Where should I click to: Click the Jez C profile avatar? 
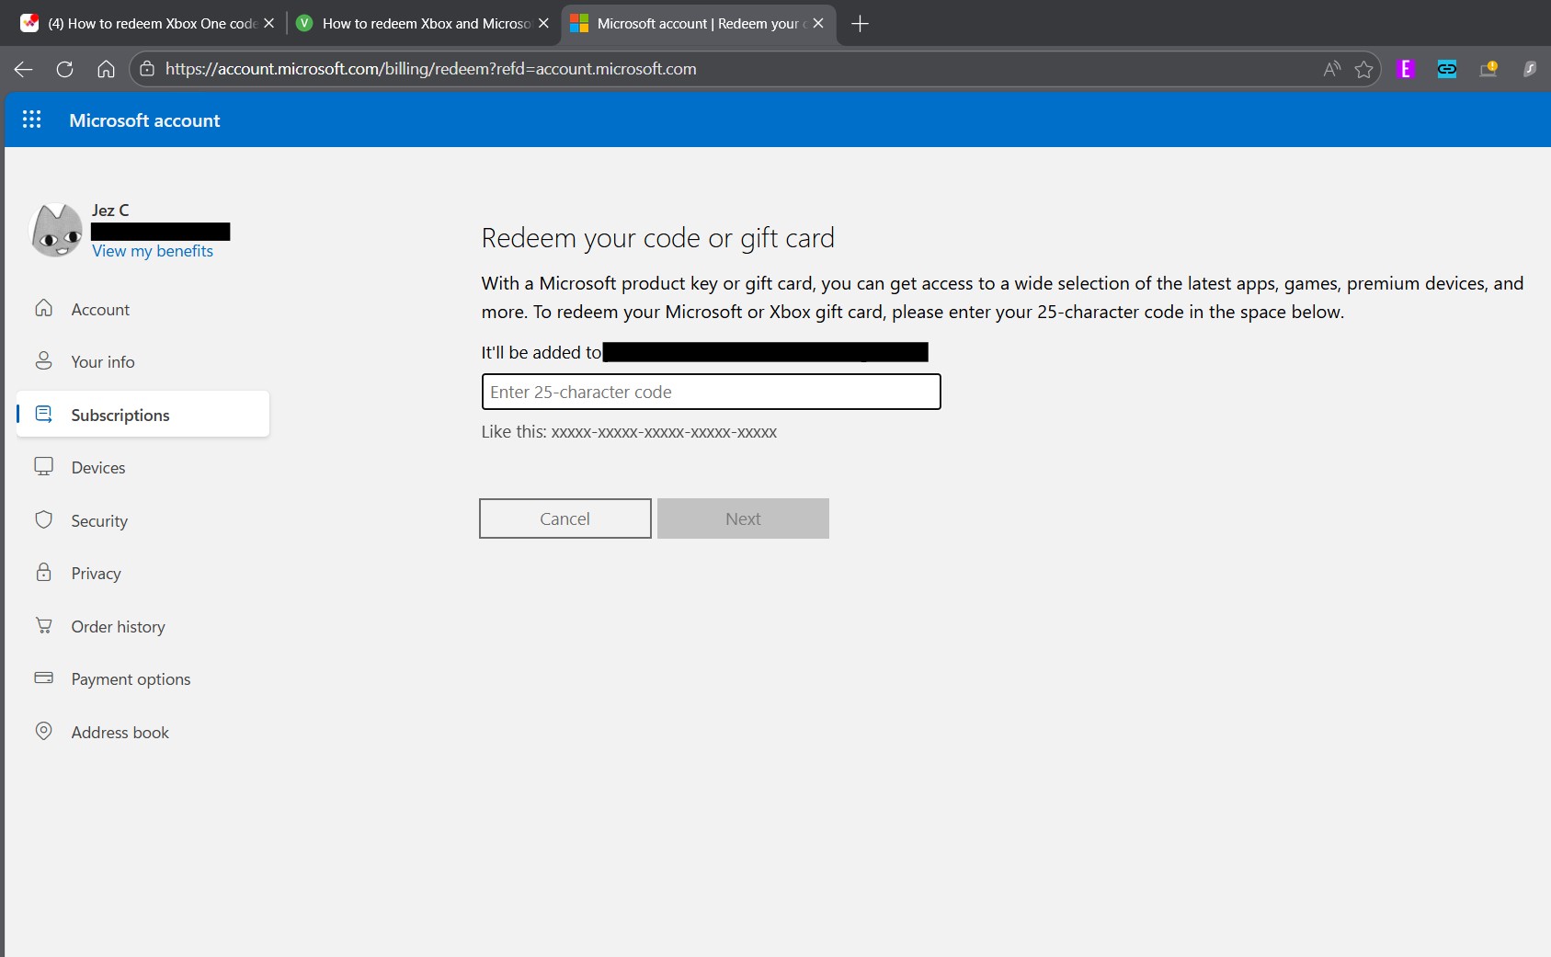click(56, 230)
